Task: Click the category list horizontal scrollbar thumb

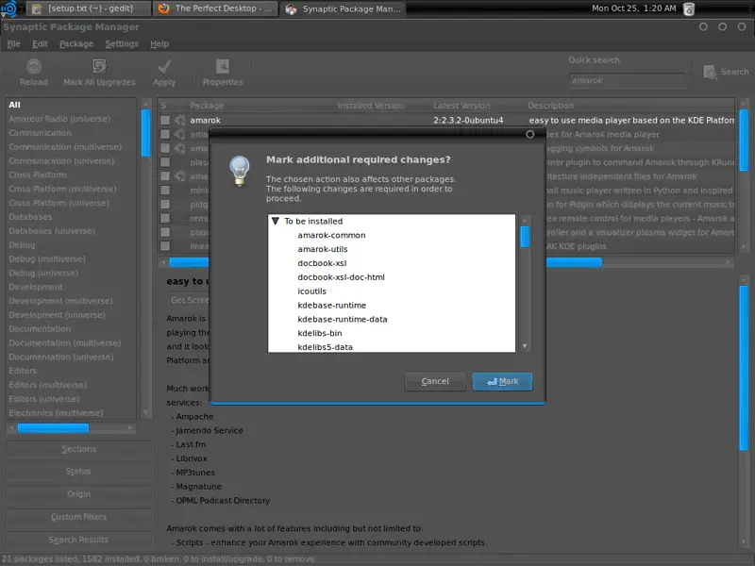Action: [53, 428]
